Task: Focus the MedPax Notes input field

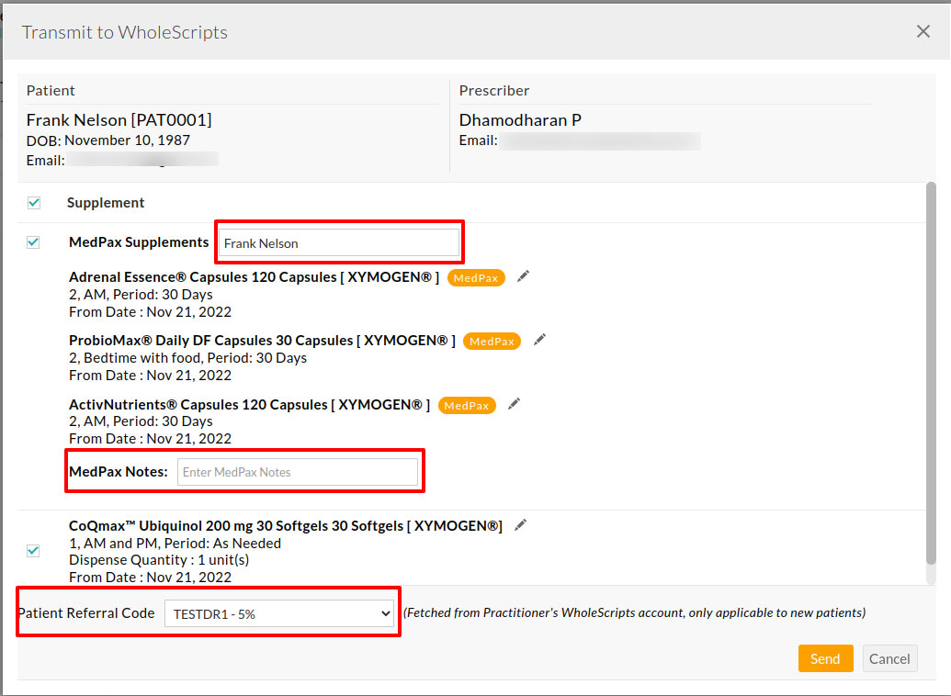Action: 297,472
